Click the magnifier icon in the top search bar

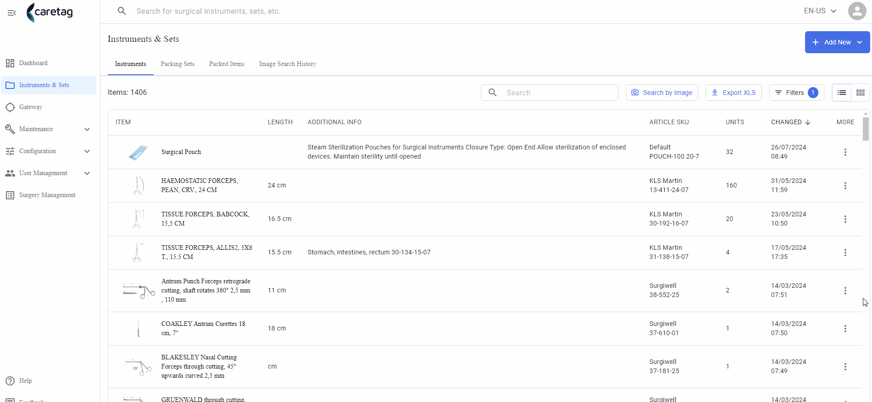(121, 11)
